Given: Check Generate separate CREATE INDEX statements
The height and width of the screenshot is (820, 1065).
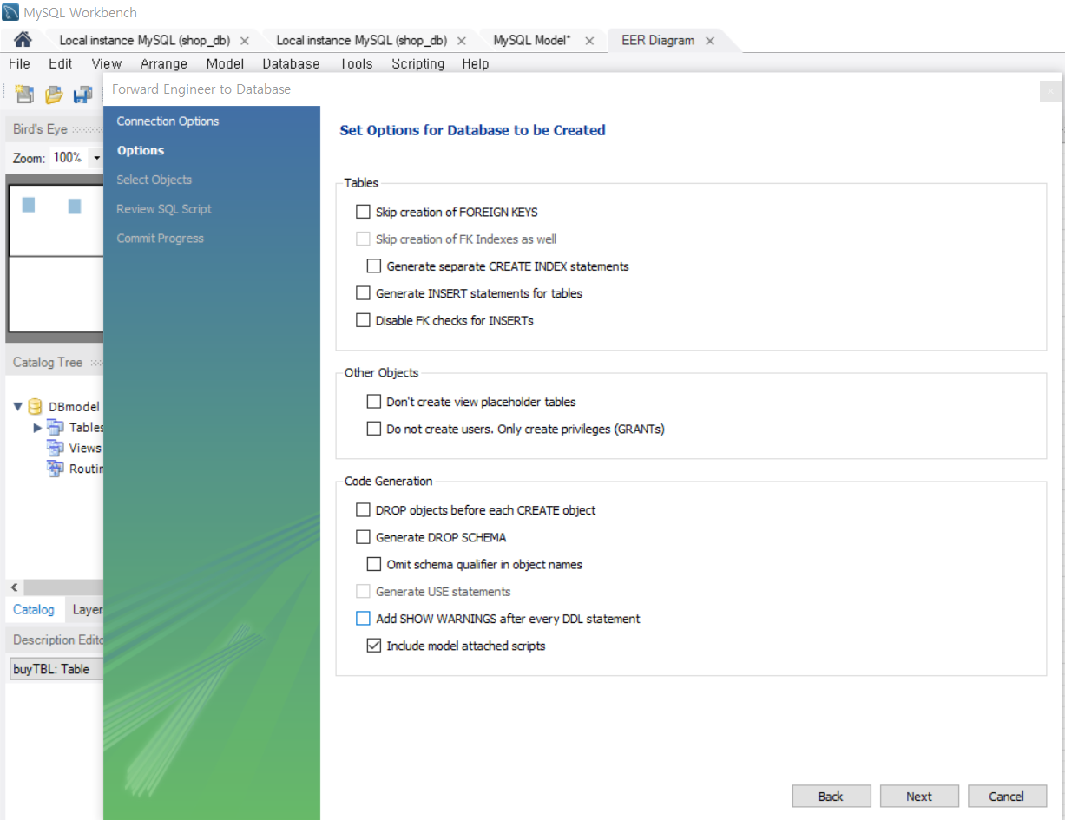Looking at the screenshot, I should pos(374,266).
